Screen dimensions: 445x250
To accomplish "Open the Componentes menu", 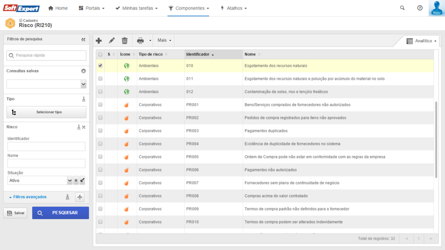I will click(189, 8).
